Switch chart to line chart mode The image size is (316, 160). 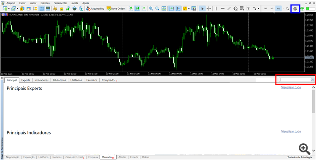(x=144, y=9)
